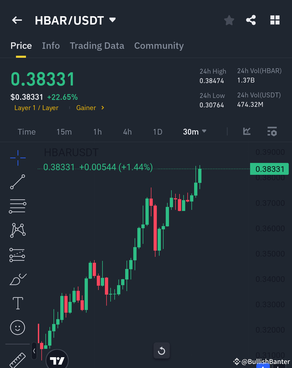This screenshot has height=368, width=292.
Task: Collapse the drawing tools sidebar
Action: 34,352
